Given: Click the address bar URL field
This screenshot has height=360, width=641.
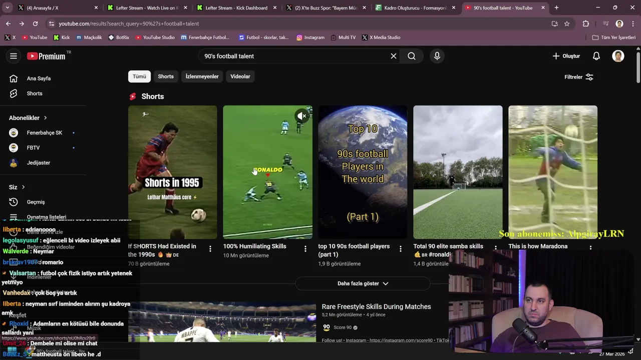Looking at the screenshot, I should pyautogui.click(x=300, y=23).
